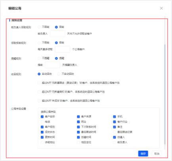Check the 前负责人 field checkbox
This screenshot has width=172, height=161.
[x=115, y=142]
